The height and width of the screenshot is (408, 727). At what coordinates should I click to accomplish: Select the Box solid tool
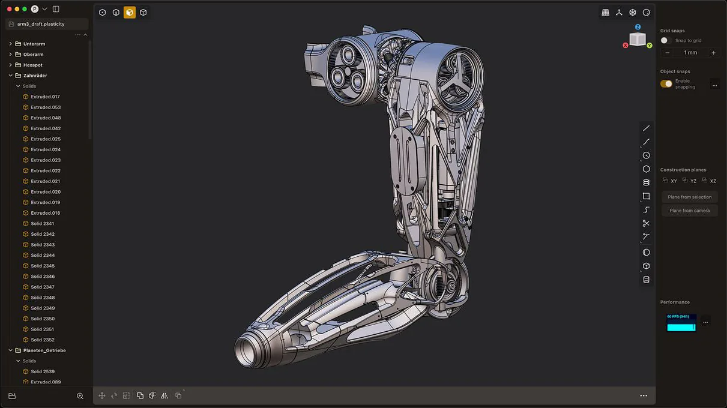646,266
